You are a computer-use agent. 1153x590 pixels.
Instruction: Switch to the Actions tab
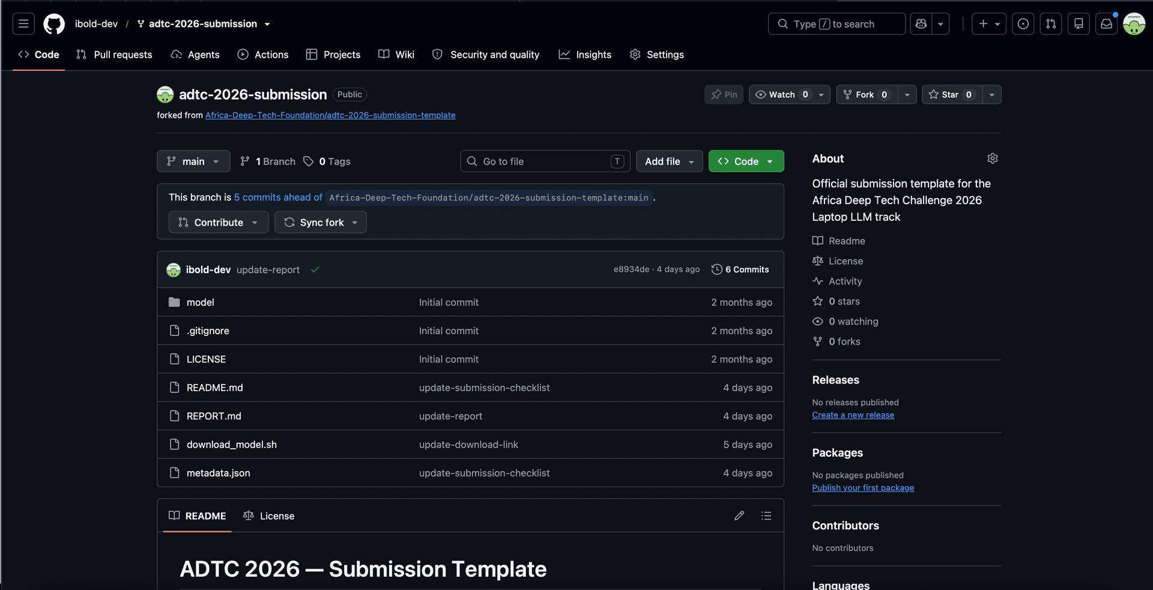[x=263, y=55]
